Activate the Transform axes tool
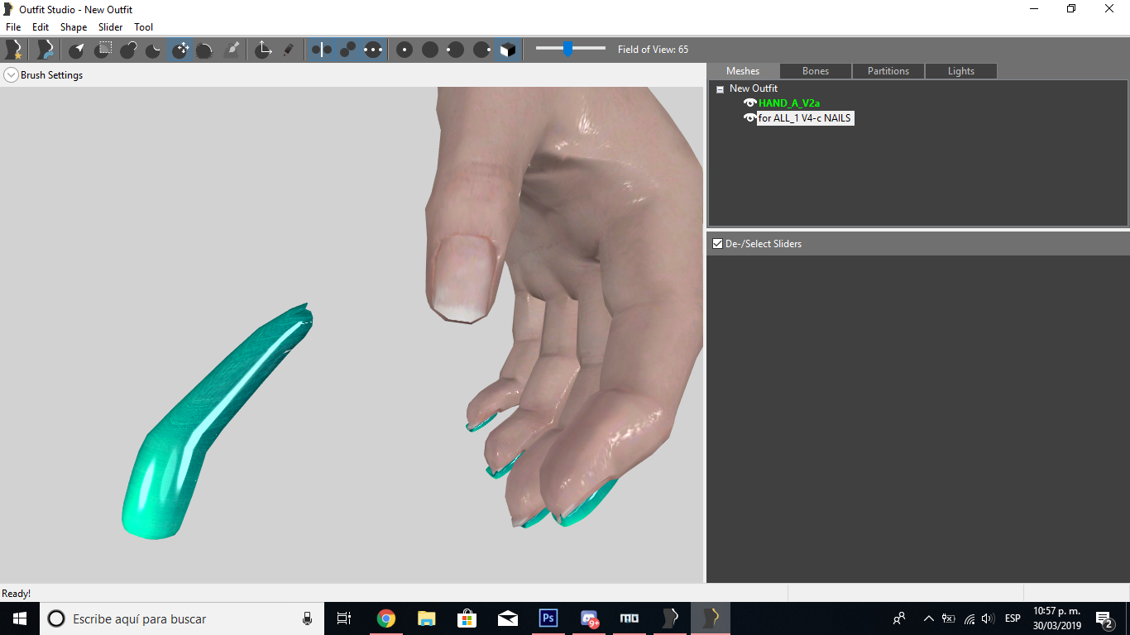The image size is (1130, 635). coord(263,50)
